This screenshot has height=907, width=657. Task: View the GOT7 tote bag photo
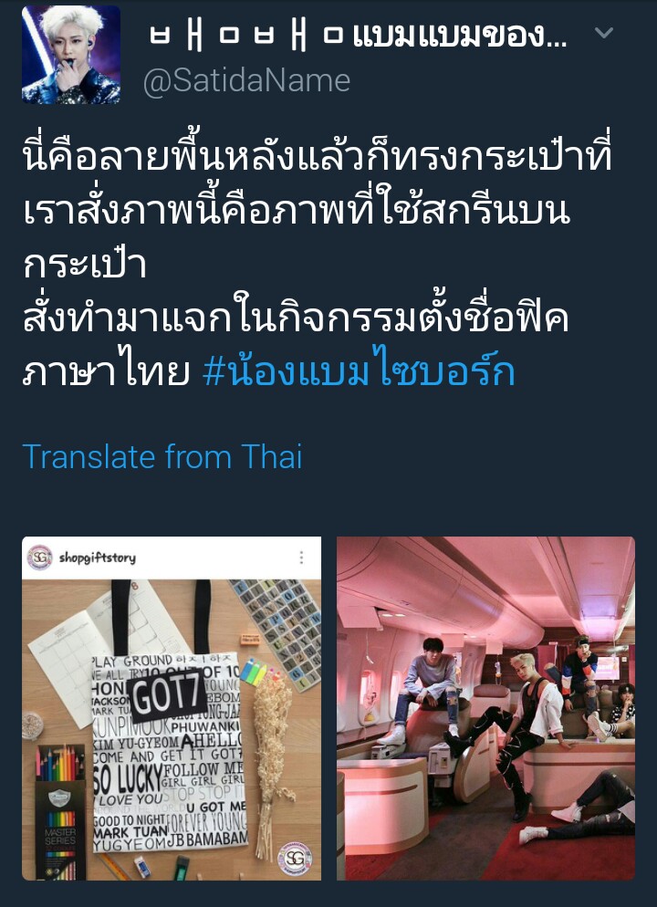click(x=172, y=708)
